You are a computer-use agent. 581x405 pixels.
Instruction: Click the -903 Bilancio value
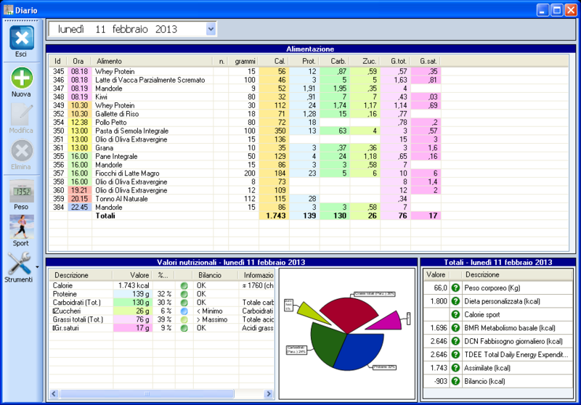coord(441,381)
